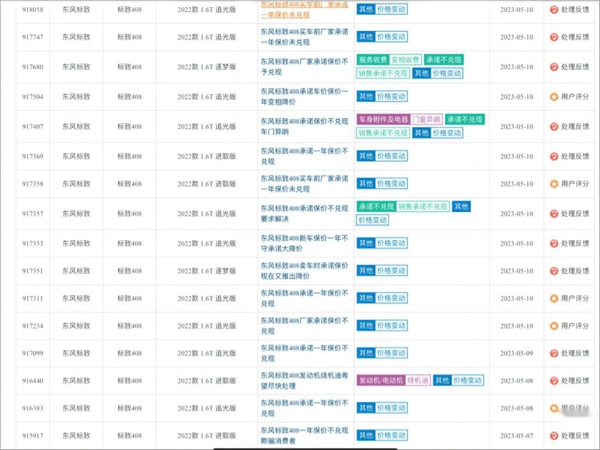Click date 2023-05-07 in row 915917

pyautogui.click(x=517, y=436)
